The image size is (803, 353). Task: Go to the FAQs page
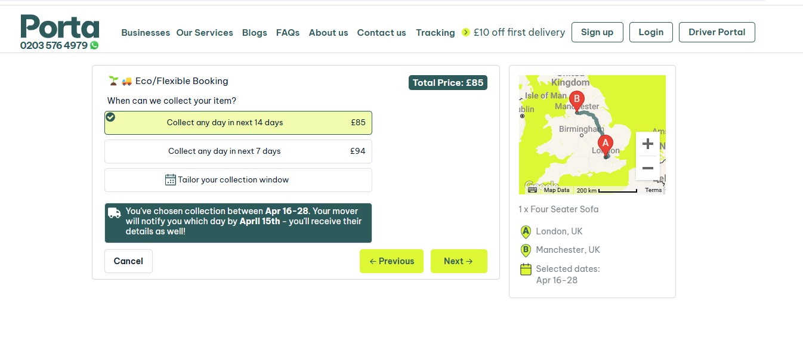288,33
